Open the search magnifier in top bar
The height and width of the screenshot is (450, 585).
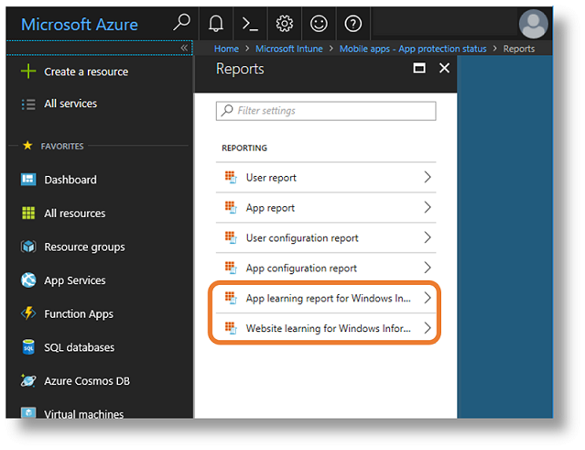tap(182, 23)
